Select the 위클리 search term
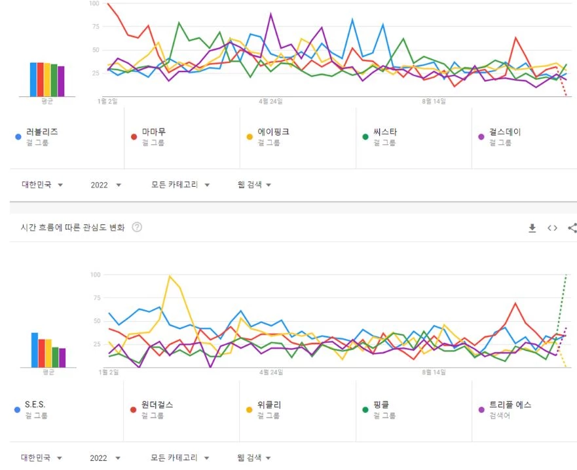The width and height of the screenshot is (577, 470). (269, 405)
